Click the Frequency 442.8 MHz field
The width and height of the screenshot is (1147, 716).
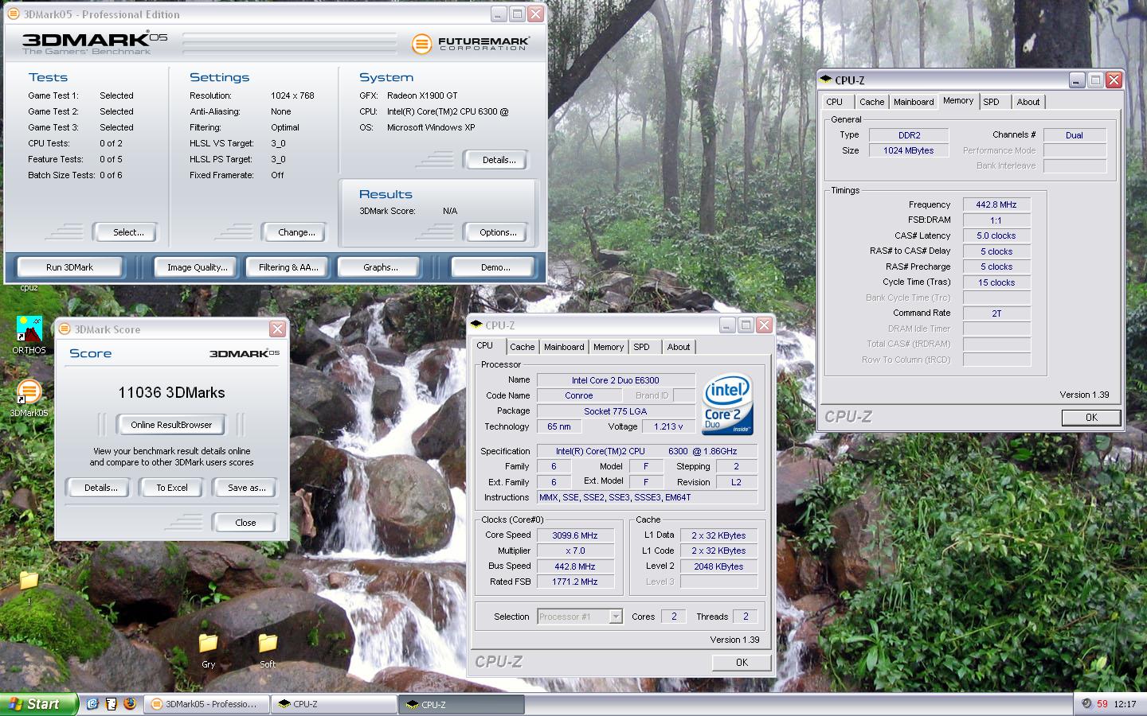pyautogui.click(x=996, y=204)
